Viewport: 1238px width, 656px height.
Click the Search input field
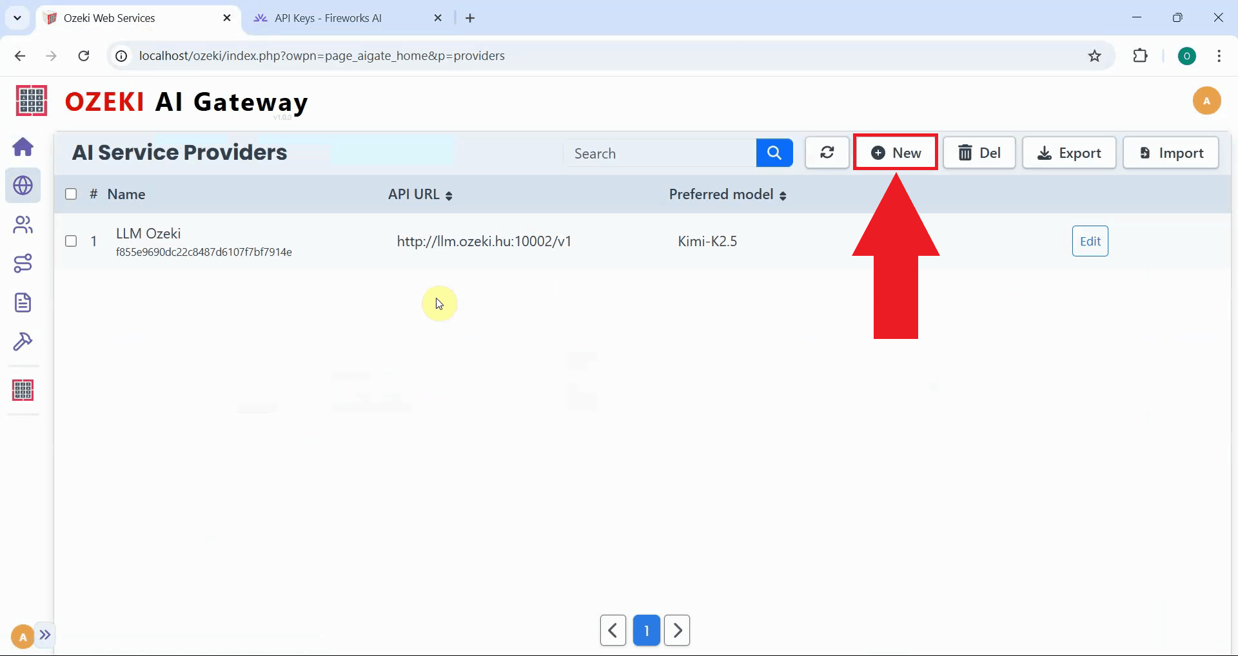(x=661, y=153)
